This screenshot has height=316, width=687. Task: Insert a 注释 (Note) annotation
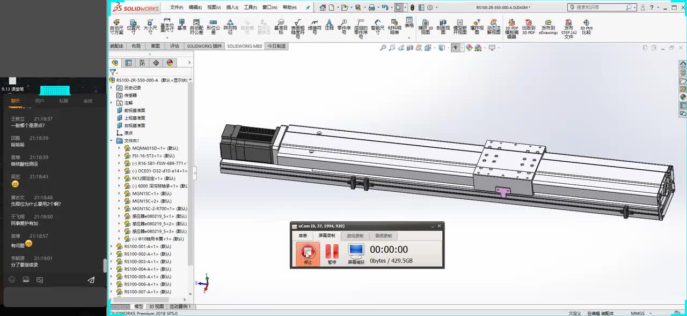(x=329, y=25)
